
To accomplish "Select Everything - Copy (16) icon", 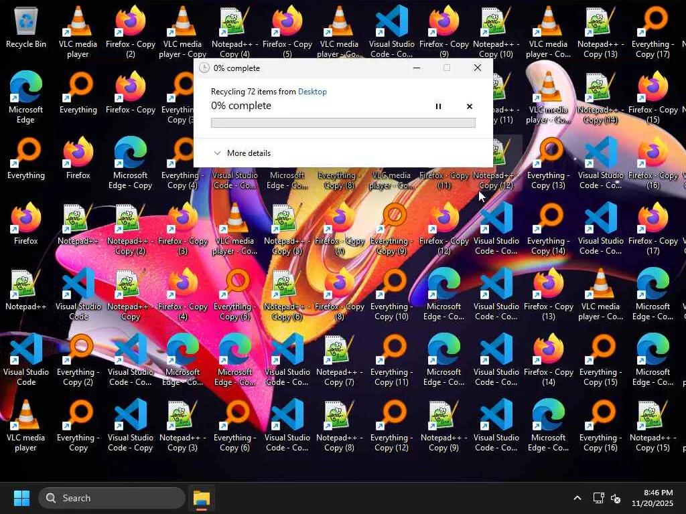I will coord(601,426).
